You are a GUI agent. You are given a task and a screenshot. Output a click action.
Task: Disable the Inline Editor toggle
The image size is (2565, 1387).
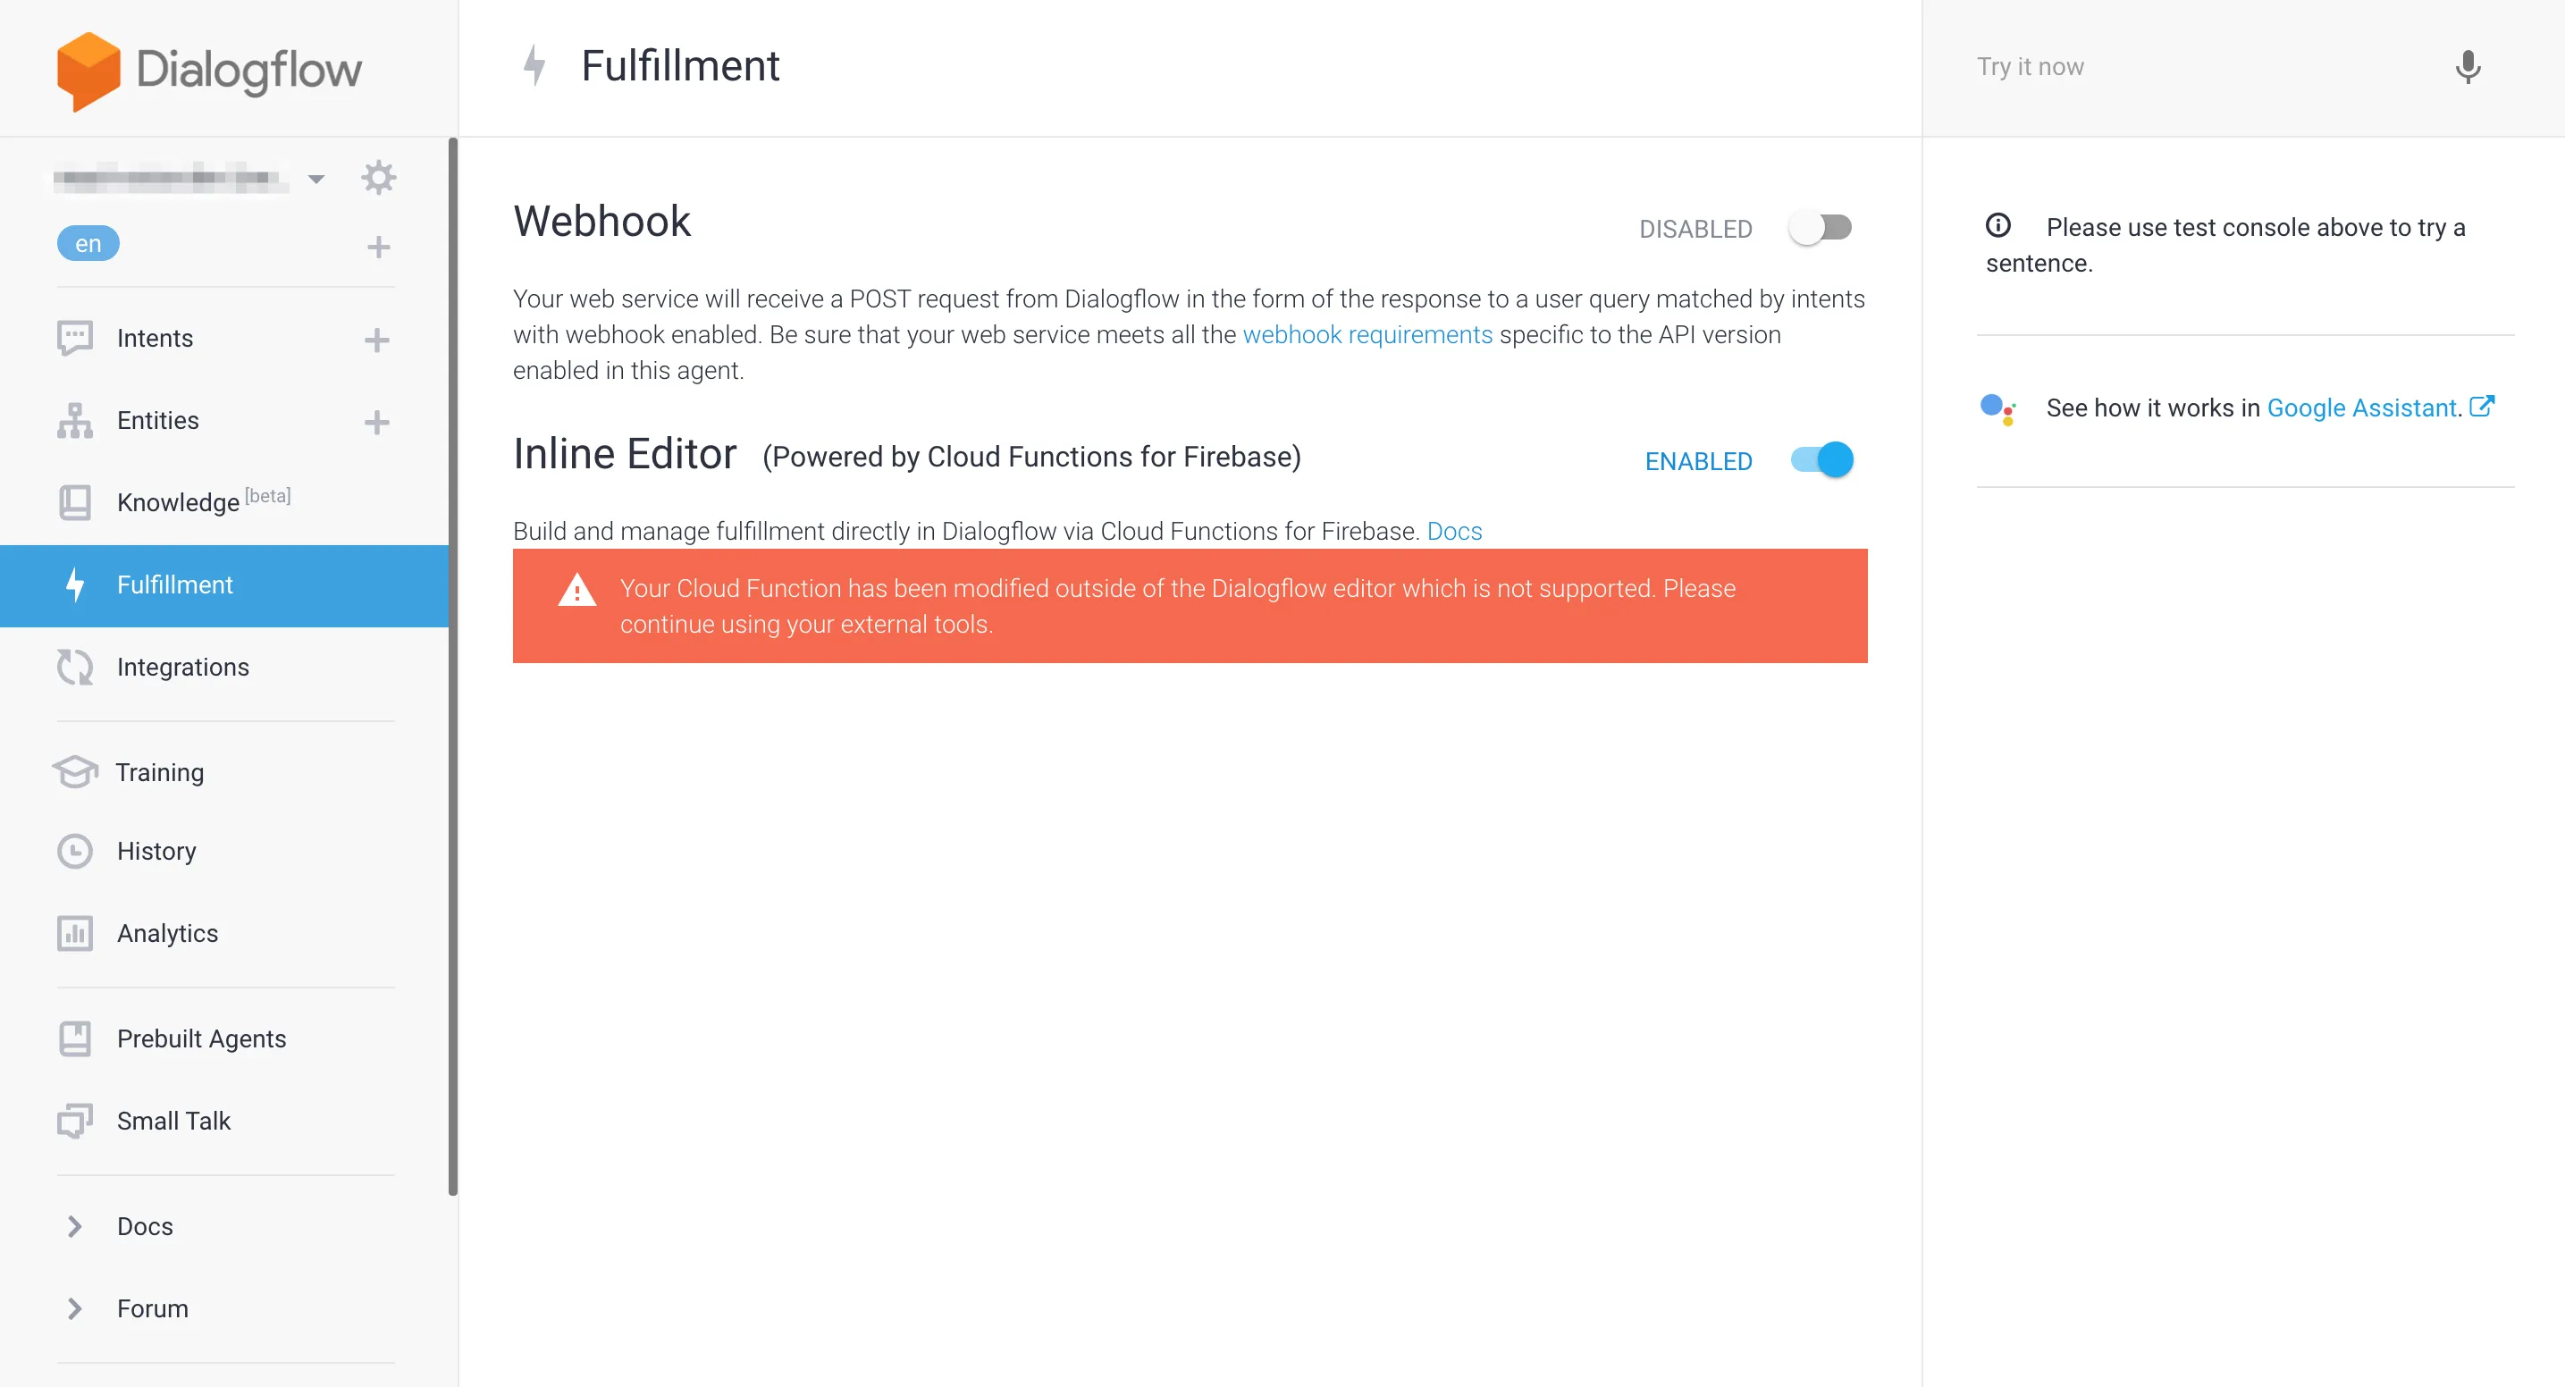coord(1822,460)
